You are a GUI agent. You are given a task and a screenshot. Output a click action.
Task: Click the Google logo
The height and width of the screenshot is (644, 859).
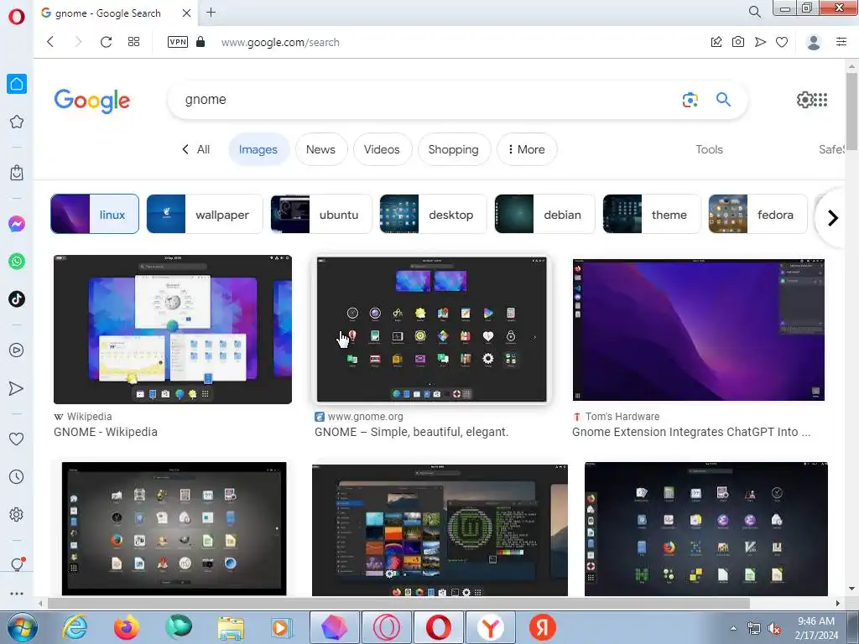(x=92, y=101)
